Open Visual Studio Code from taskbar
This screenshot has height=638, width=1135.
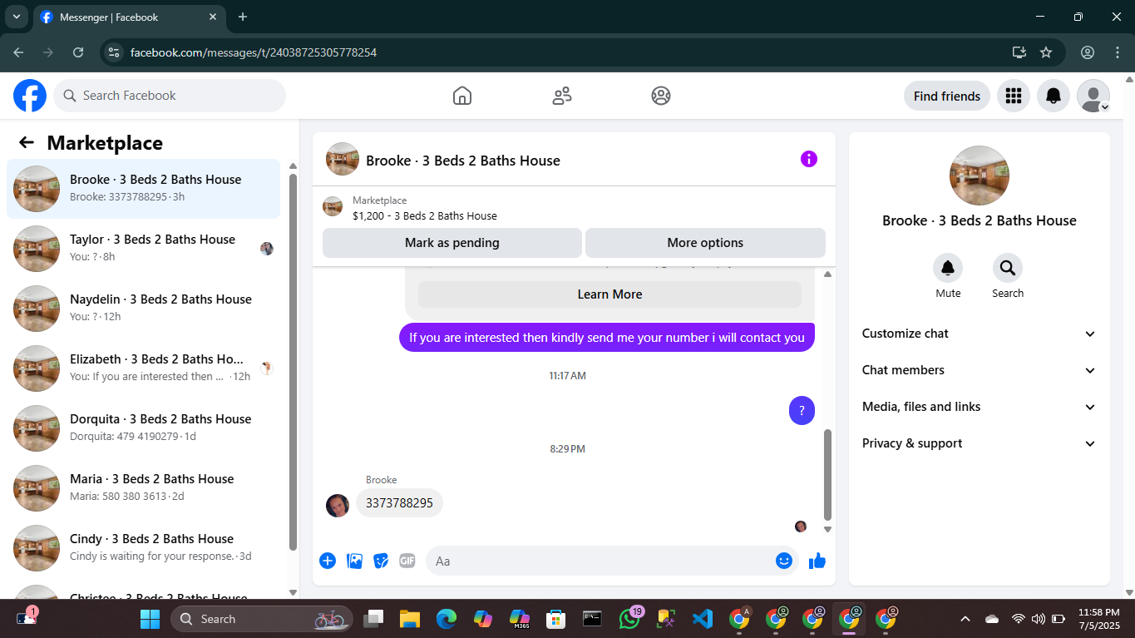[x=703, y=619]
